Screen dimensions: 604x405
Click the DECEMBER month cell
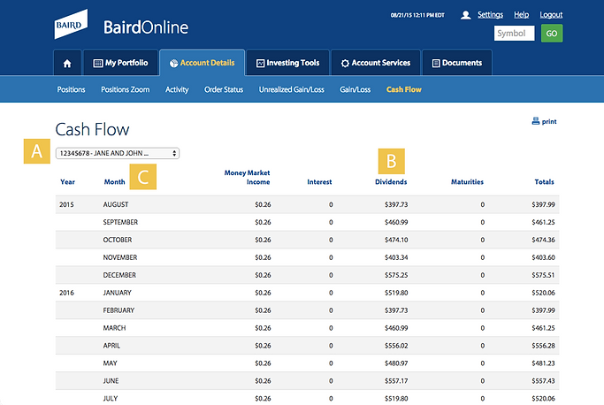pos(119,275)
